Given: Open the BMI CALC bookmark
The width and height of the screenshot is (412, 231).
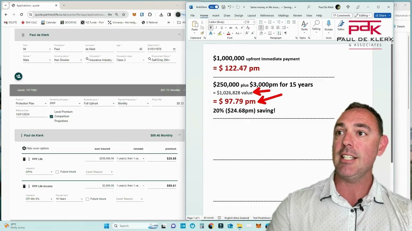Looking at the screenshot, I should click(x=29, y=22).
